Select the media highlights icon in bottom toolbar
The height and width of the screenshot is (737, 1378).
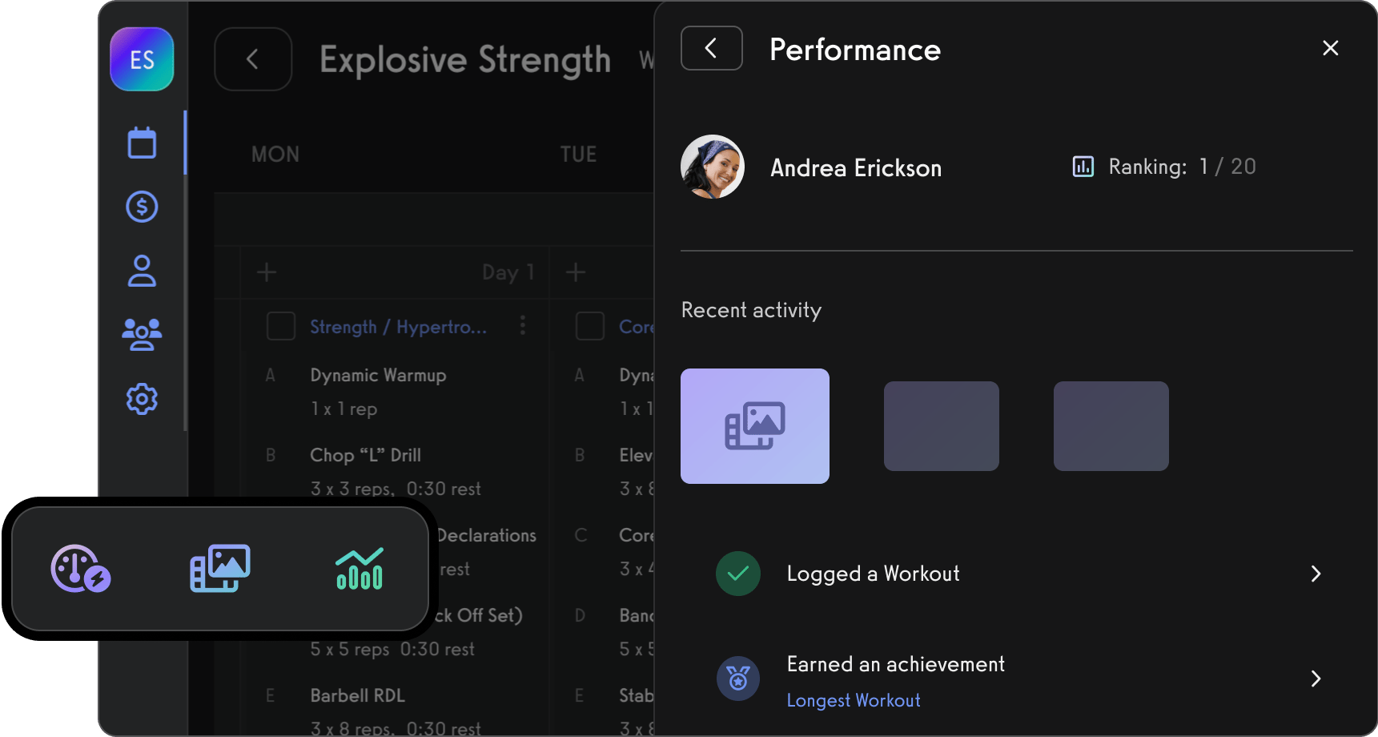click(219, 569)
